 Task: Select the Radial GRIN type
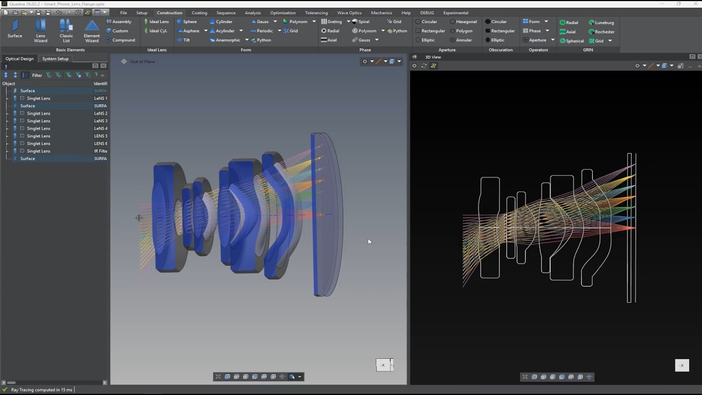pos(569,22)
